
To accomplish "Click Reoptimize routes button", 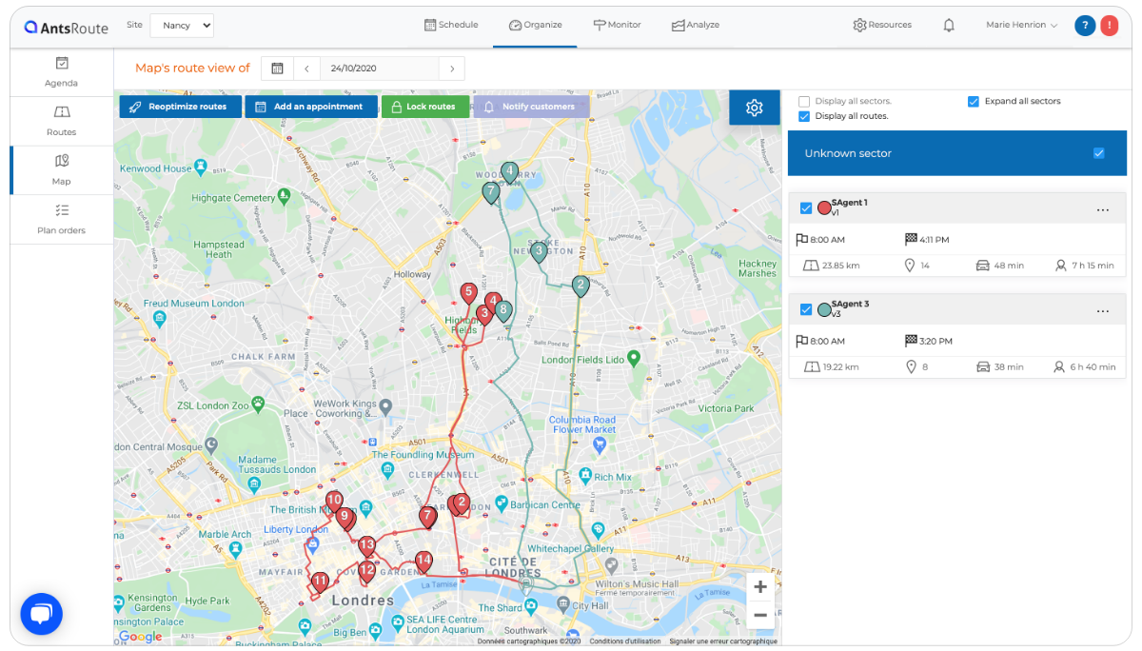I will (x=180, y=107).
